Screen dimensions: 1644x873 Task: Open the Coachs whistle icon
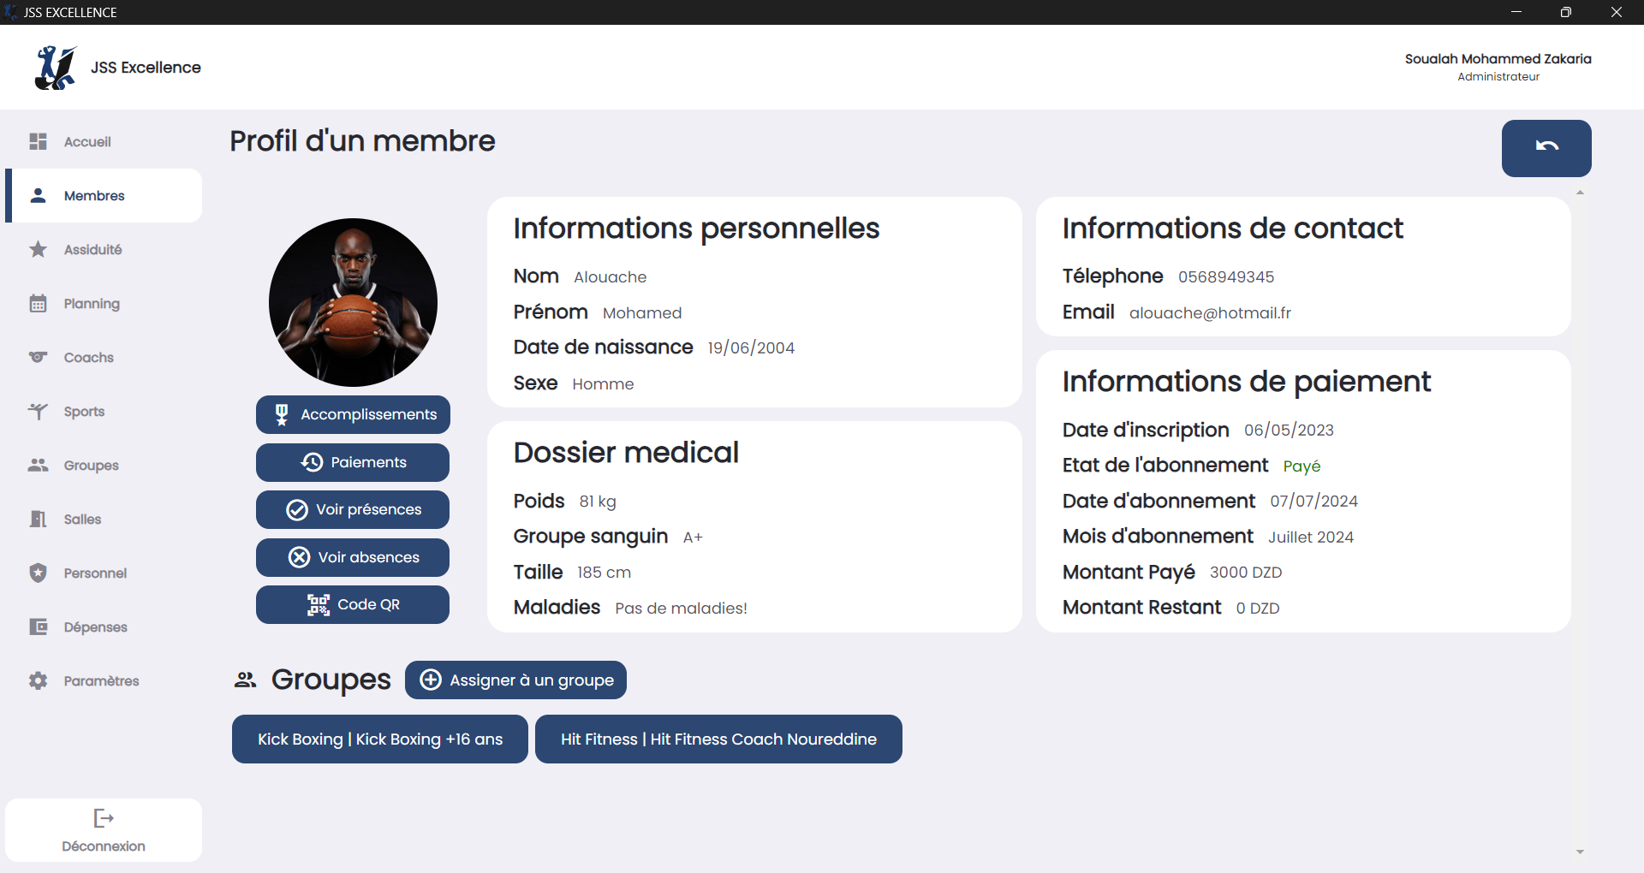(39, 358)
